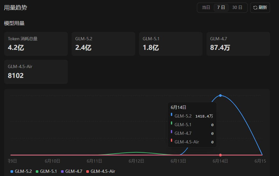Toggle GLM-5.1 series in chart legend
The width and height of the screenshot is (279, 176).
tap(46, 172)
